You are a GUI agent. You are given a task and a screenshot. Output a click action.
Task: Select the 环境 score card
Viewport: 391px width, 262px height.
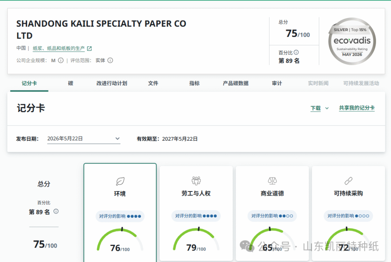click(x=120, y=212)
